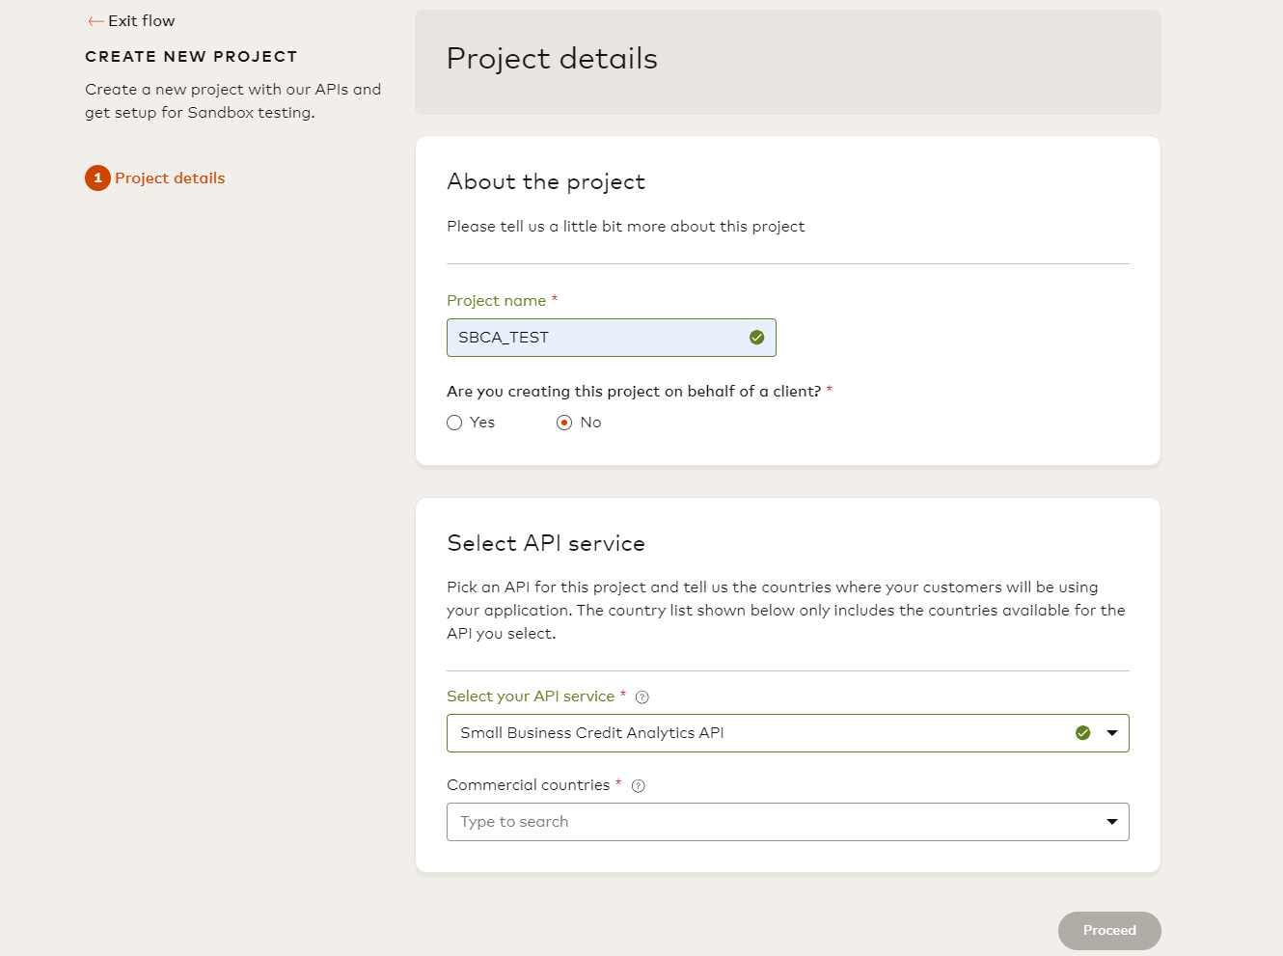Focus the Commercial countries search field
Screen dimensions: 1283x956
click(x=787, y=822)
